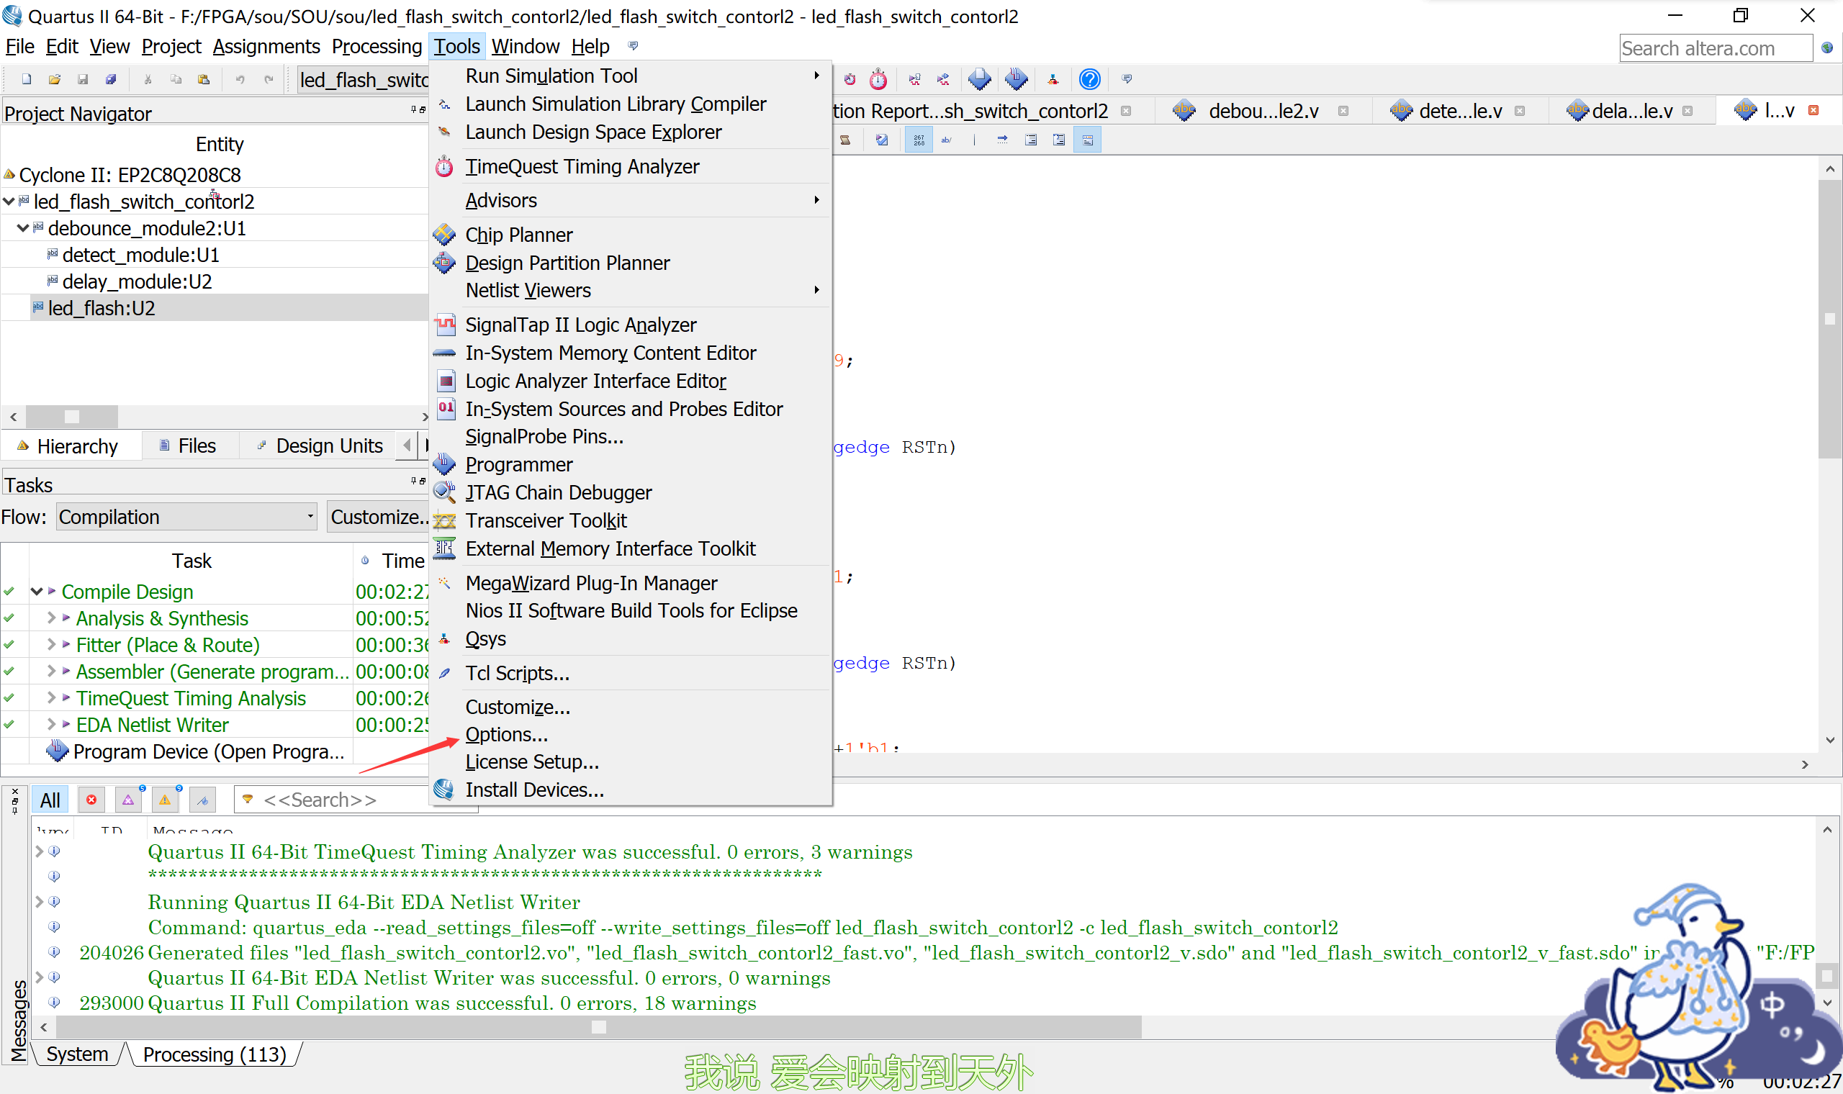Image resolution: width=1843 pixels, height=1094 pixels.
Task: Click the Save file toolbar icon
Action: (83, 79)
